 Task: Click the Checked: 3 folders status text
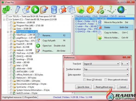[73, 97]
